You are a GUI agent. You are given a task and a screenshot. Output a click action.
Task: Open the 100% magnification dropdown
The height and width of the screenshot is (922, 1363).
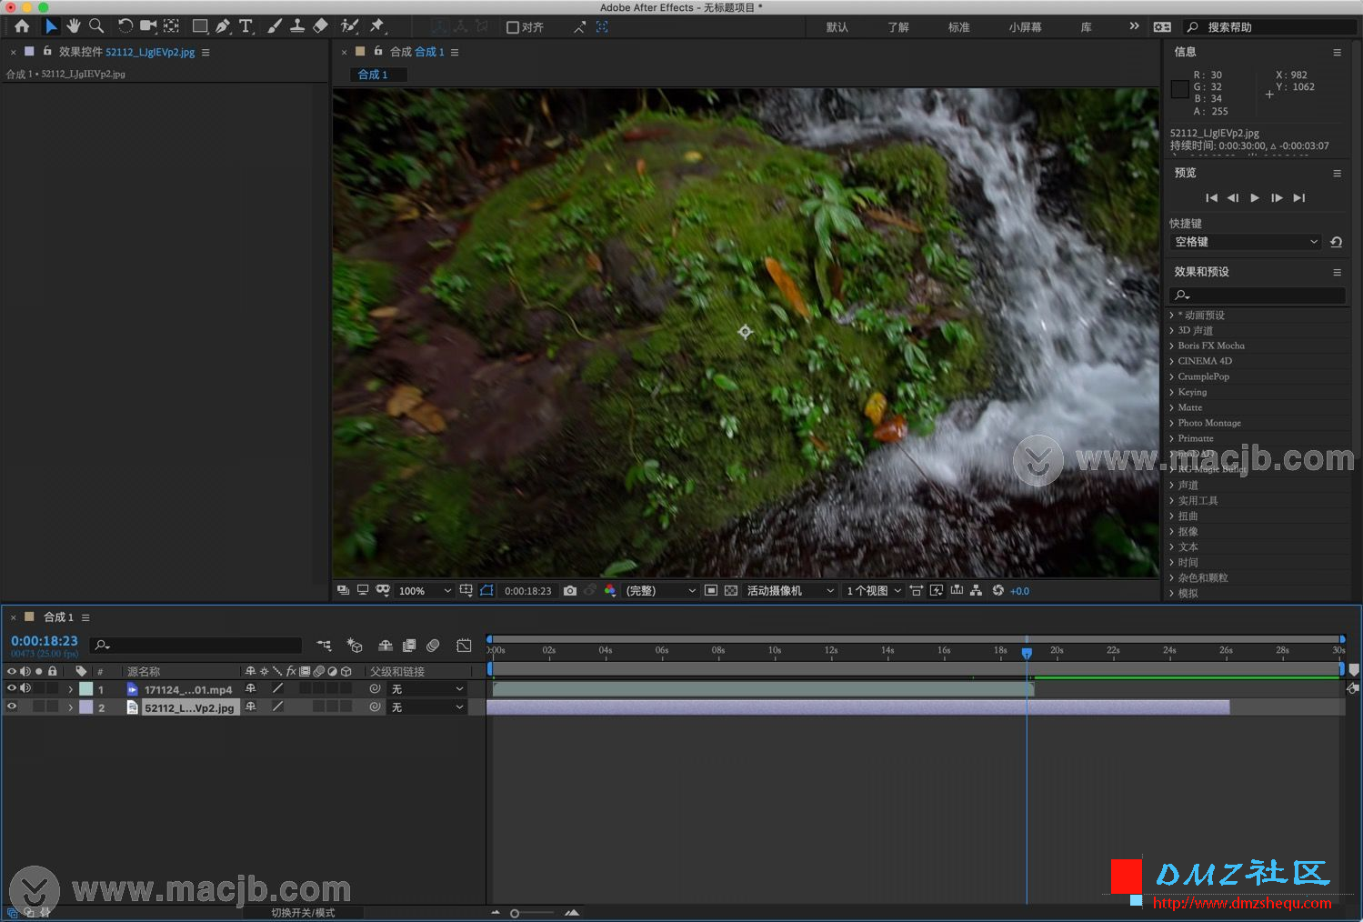425,591
